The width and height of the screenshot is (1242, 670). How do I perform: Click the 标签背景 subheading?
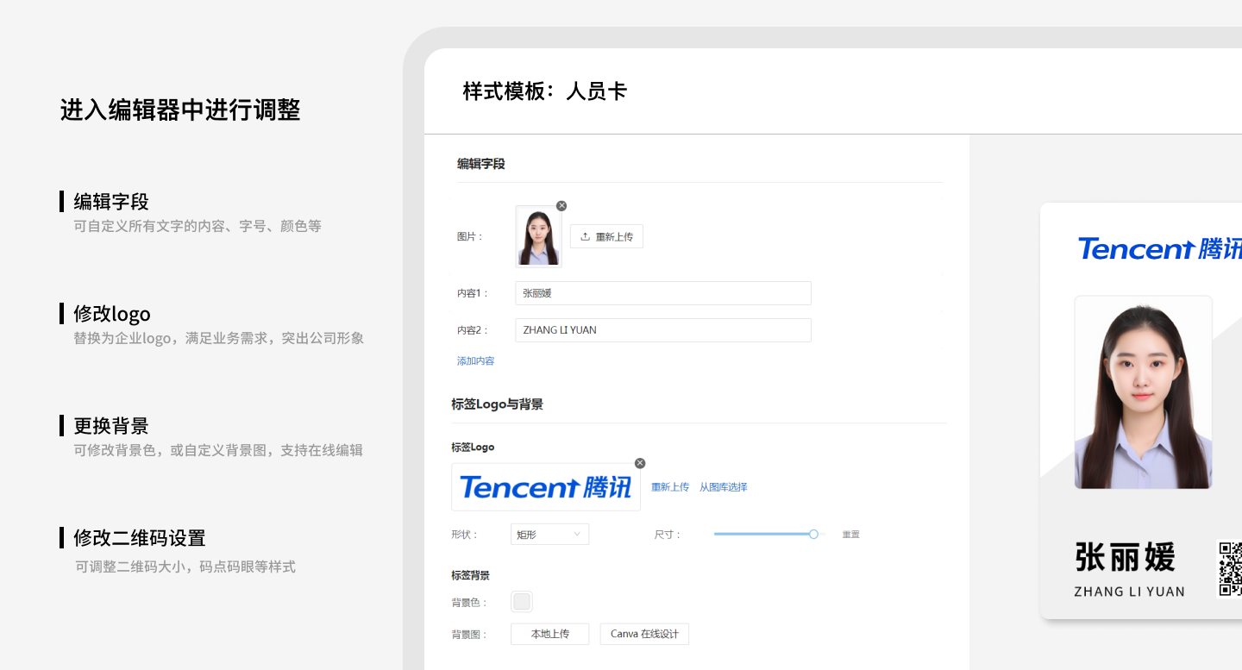pos(470,575)
